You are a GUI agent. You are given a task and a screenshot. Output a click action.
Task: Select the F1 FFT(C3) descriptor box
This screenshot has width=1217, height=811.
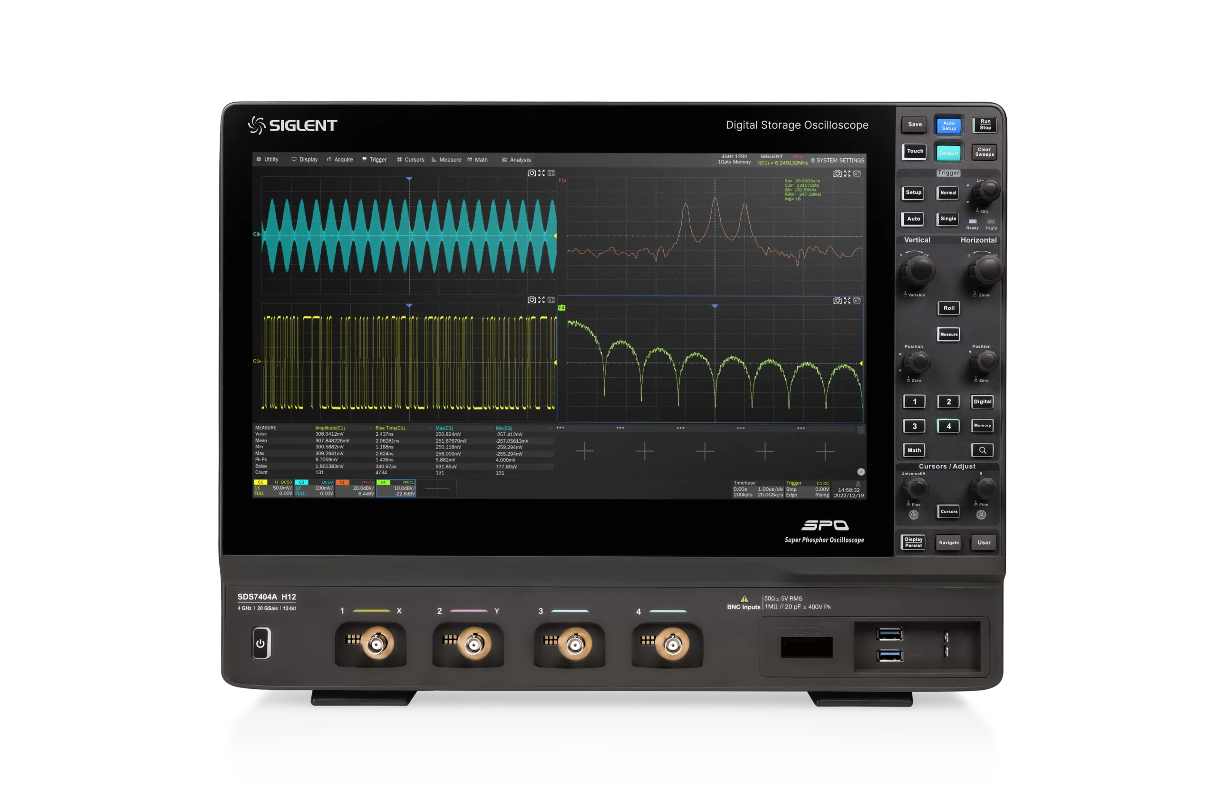pyautogui.click(x=356, y=488)
